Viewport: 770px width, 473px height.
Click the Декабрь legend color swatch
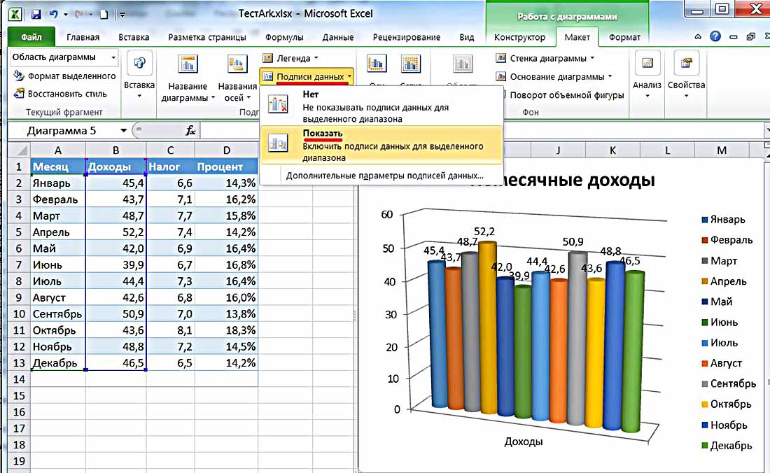click(x=705, y=446)
